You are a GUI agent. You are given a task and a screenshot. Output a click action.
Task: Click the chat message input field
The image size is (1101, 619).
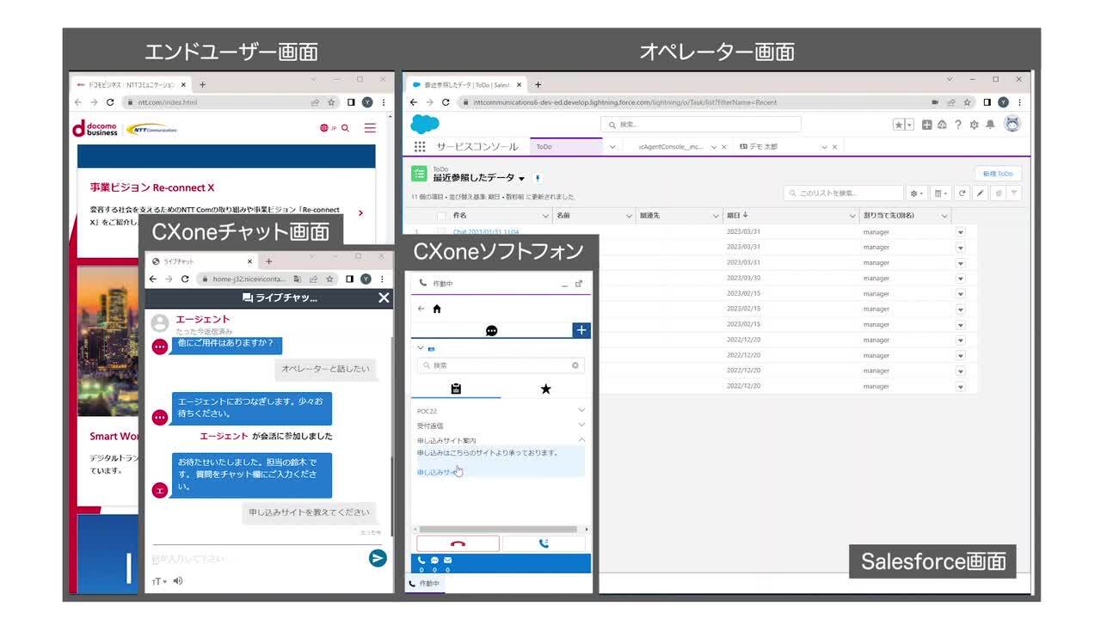[x=259, y=559]
